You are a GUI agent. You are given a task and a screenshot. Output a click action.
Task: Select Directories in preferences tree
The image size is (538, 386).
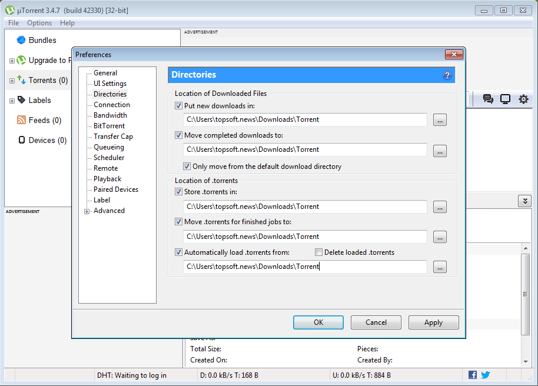[110, 94]
